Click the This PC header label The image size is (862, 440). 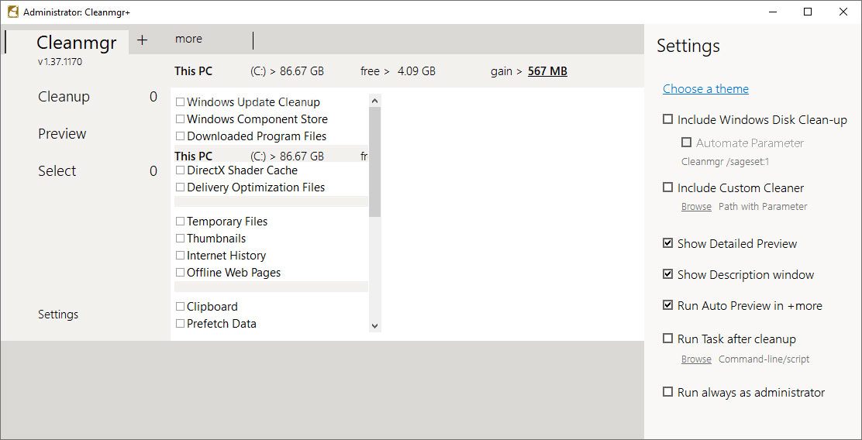194,70
